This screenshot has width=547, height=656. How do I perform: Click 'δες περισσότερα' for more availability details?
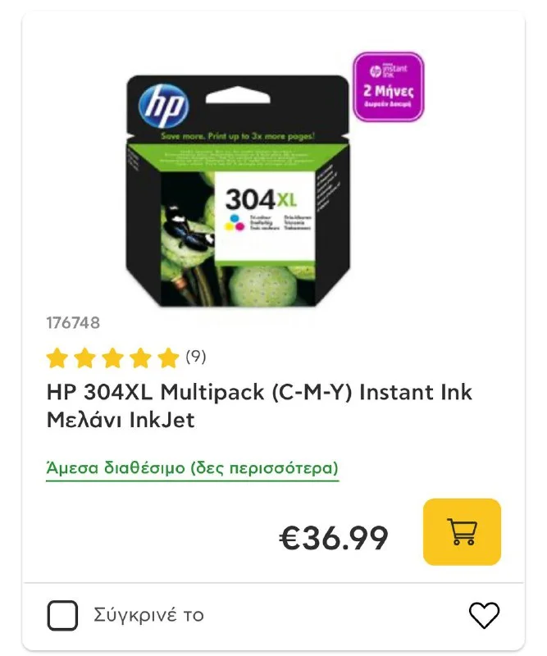(265, 467)
